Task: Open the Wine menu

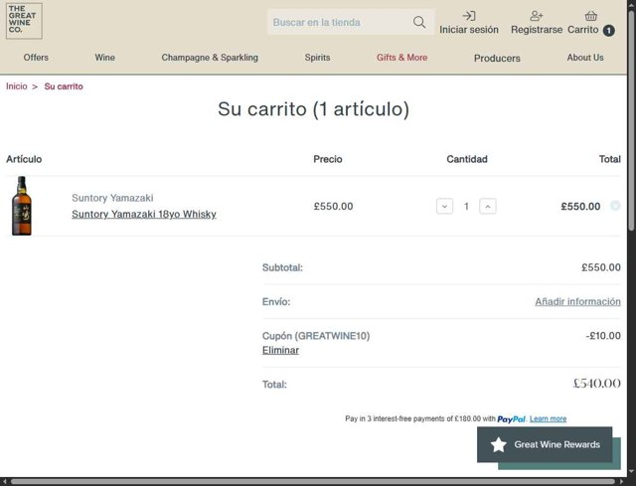Action: [105, 58]
